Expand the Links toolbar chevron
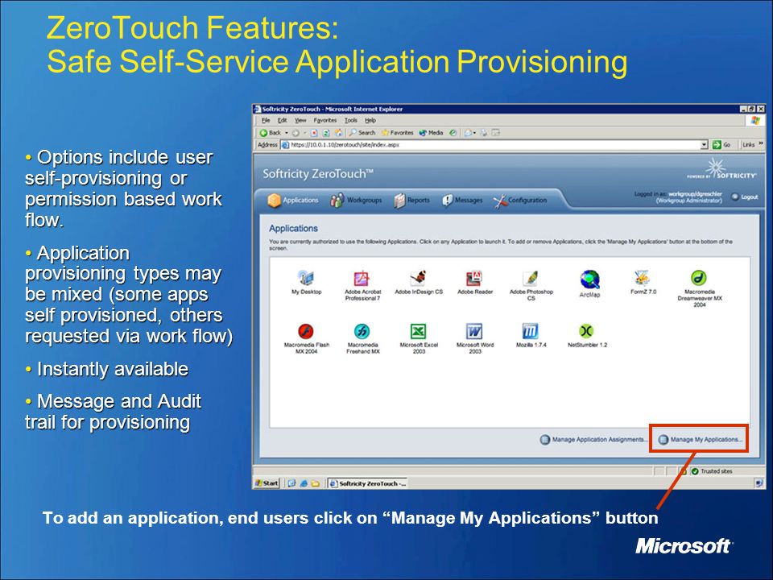The image size is (773, 580). pos(761,144)
